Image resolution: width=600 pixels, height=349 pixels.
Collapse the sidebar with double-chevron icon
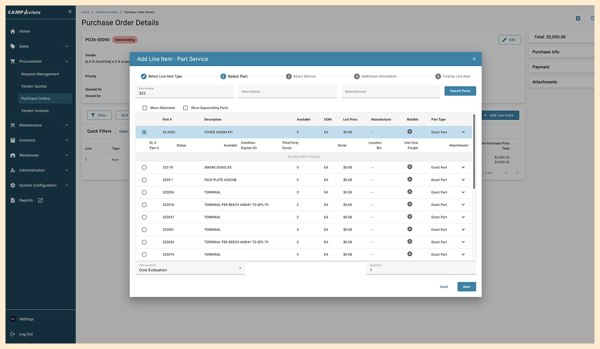70,12
